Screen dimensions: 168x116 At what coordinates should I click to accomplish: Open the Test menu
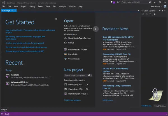(55, 6)
